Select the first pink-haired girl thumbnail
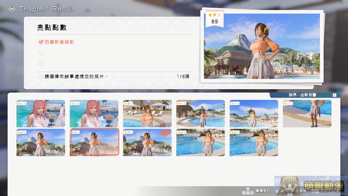Screen dimensions: 348x196 point(41,113)
